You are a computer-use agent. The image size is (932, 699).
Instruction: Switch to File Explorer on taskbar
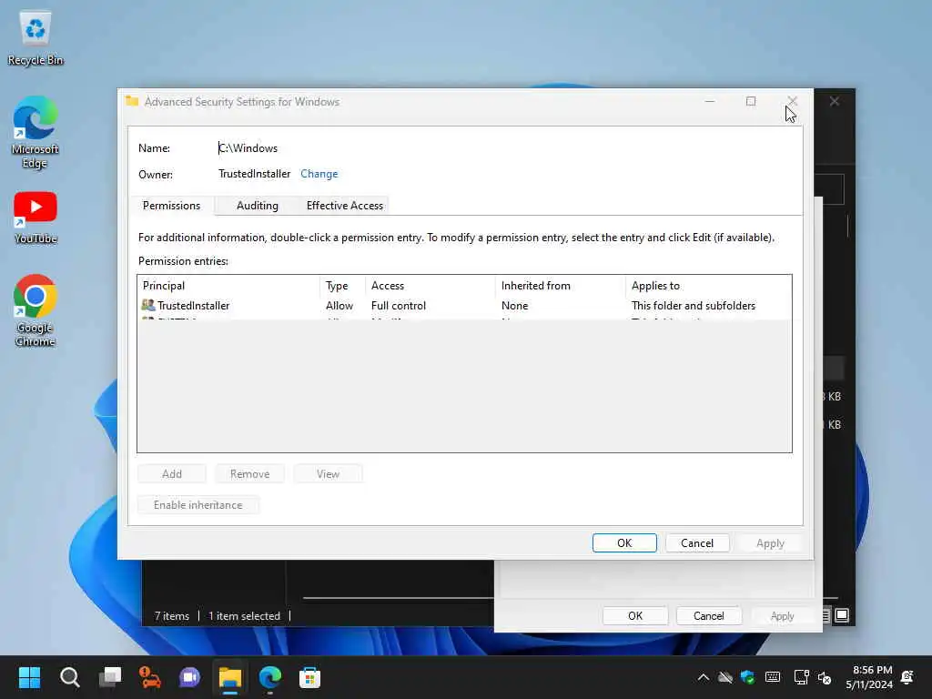(230, 677)
